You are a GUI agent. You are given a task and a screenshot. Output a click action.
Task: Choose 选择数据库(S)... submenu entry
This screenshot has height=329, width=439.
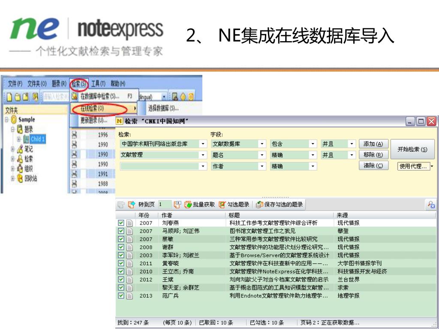coord(163,108)
